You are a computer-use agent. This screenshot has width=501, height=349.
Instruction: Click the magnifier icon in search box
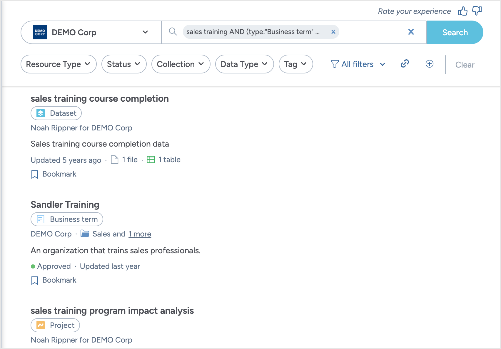point(173,31)
